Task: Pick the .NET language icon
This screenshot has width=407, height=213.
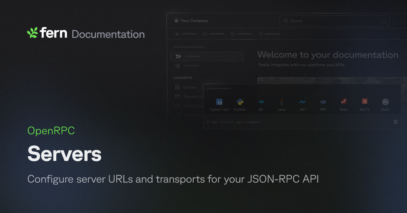Action: [302, 102]
